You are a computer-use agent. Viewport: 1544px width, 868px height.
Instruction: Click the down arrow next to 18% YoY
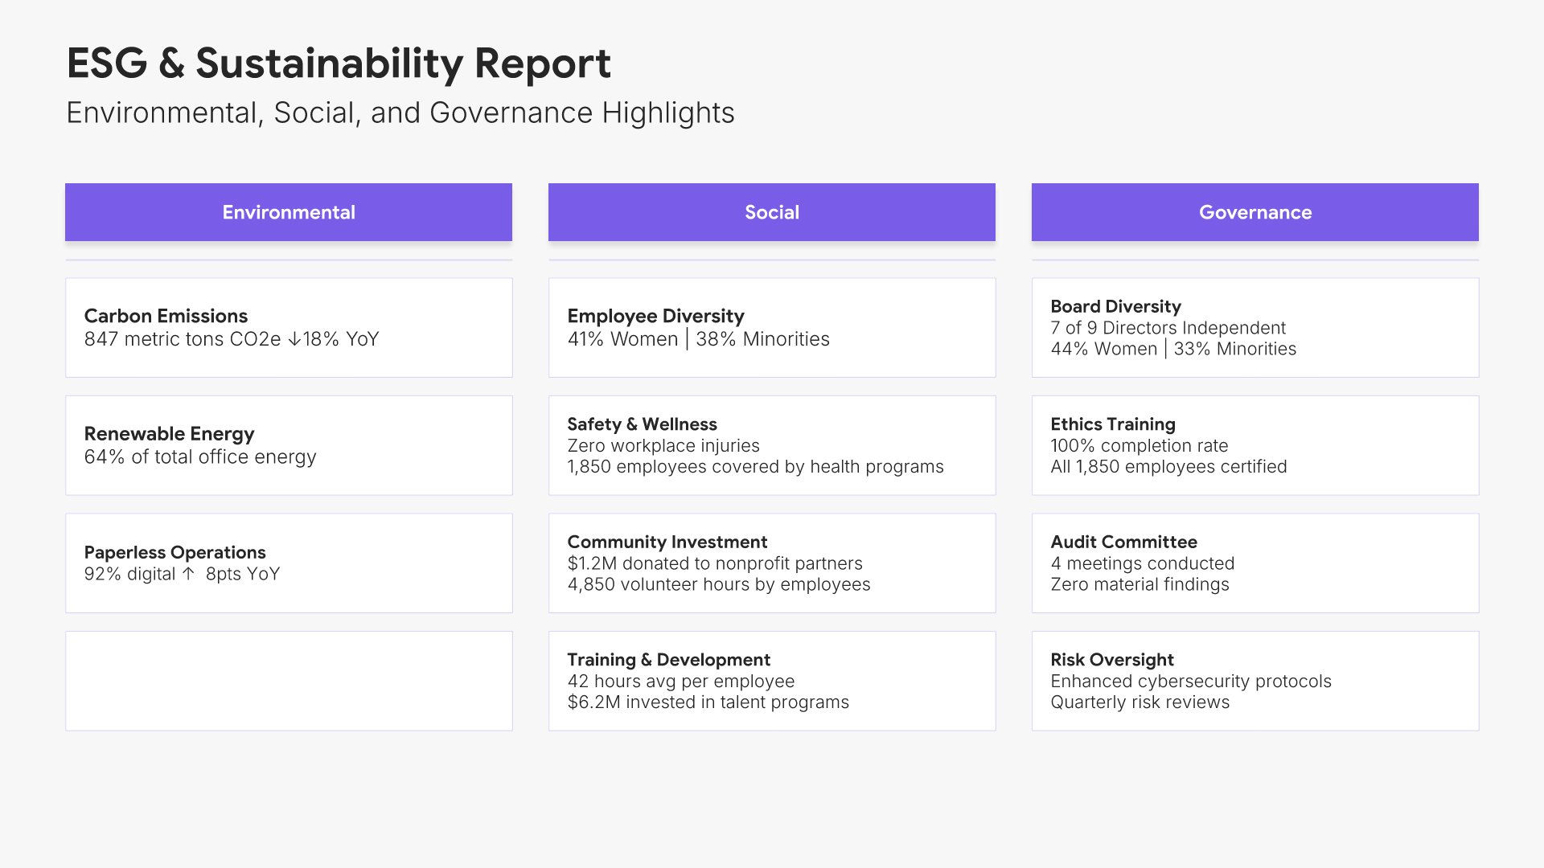pos(294,339)
